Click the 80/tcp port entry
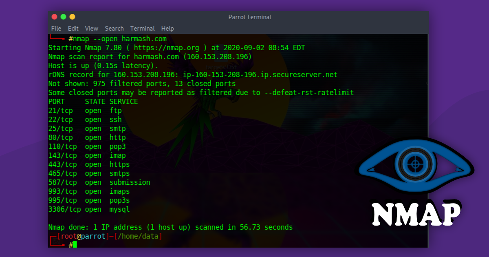 tap(60, 137)
